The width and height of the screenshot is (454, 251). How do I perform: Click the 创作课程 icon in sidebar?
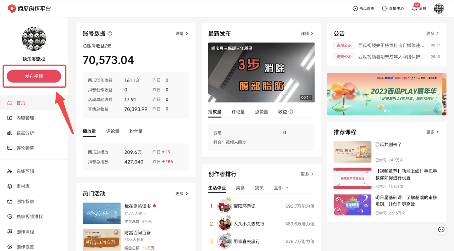tap(10, 232)
